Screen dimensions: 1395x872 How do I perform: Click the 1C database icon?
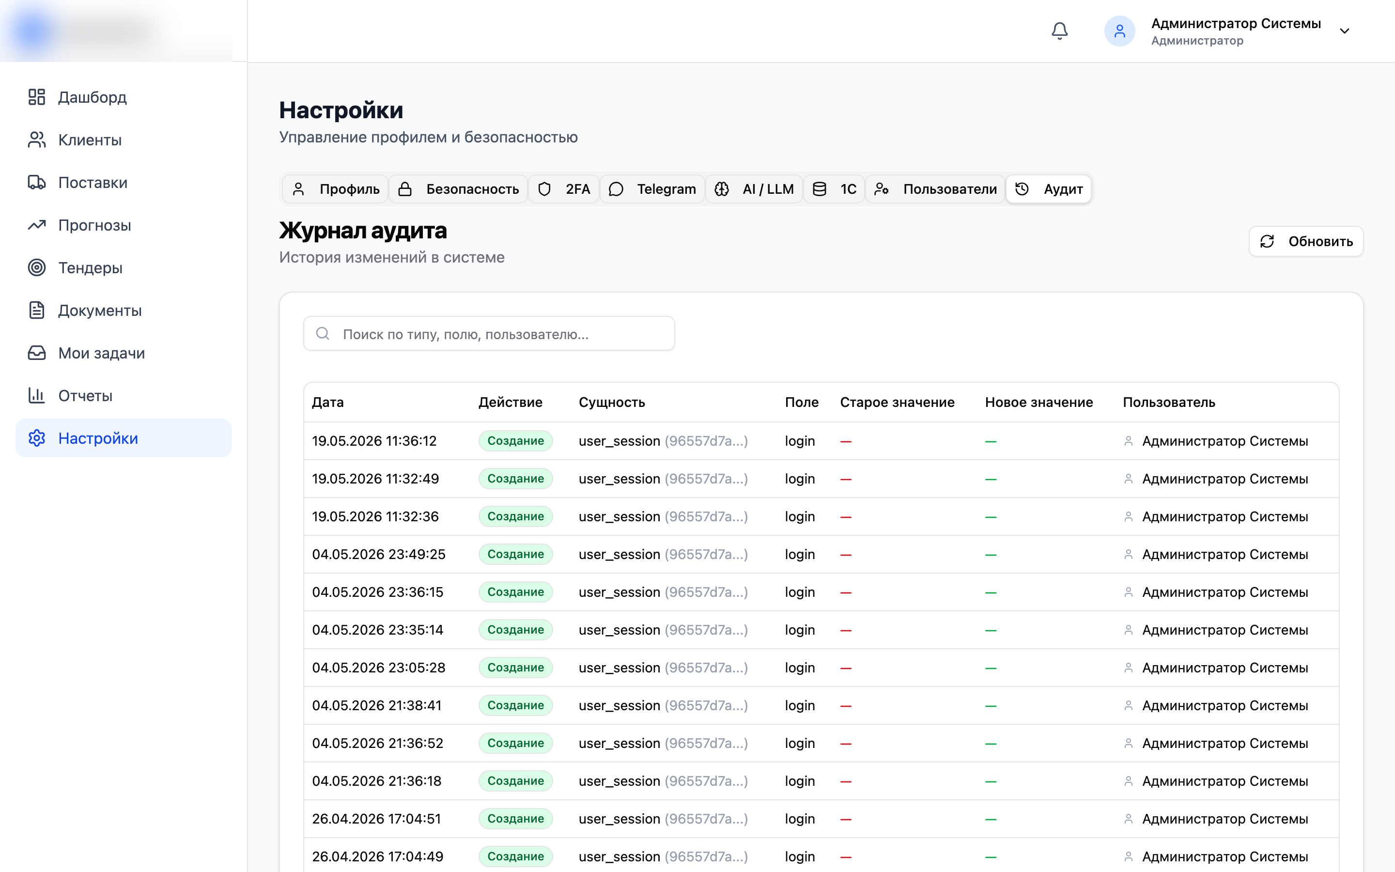(x=819, y=189)
